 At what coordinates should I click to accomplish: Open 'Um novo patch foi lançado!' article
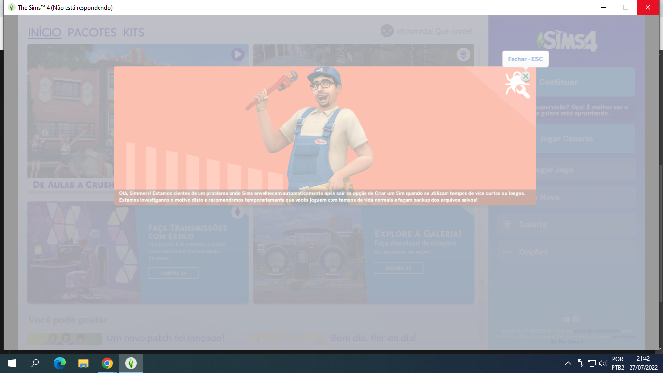coord(166,338)
